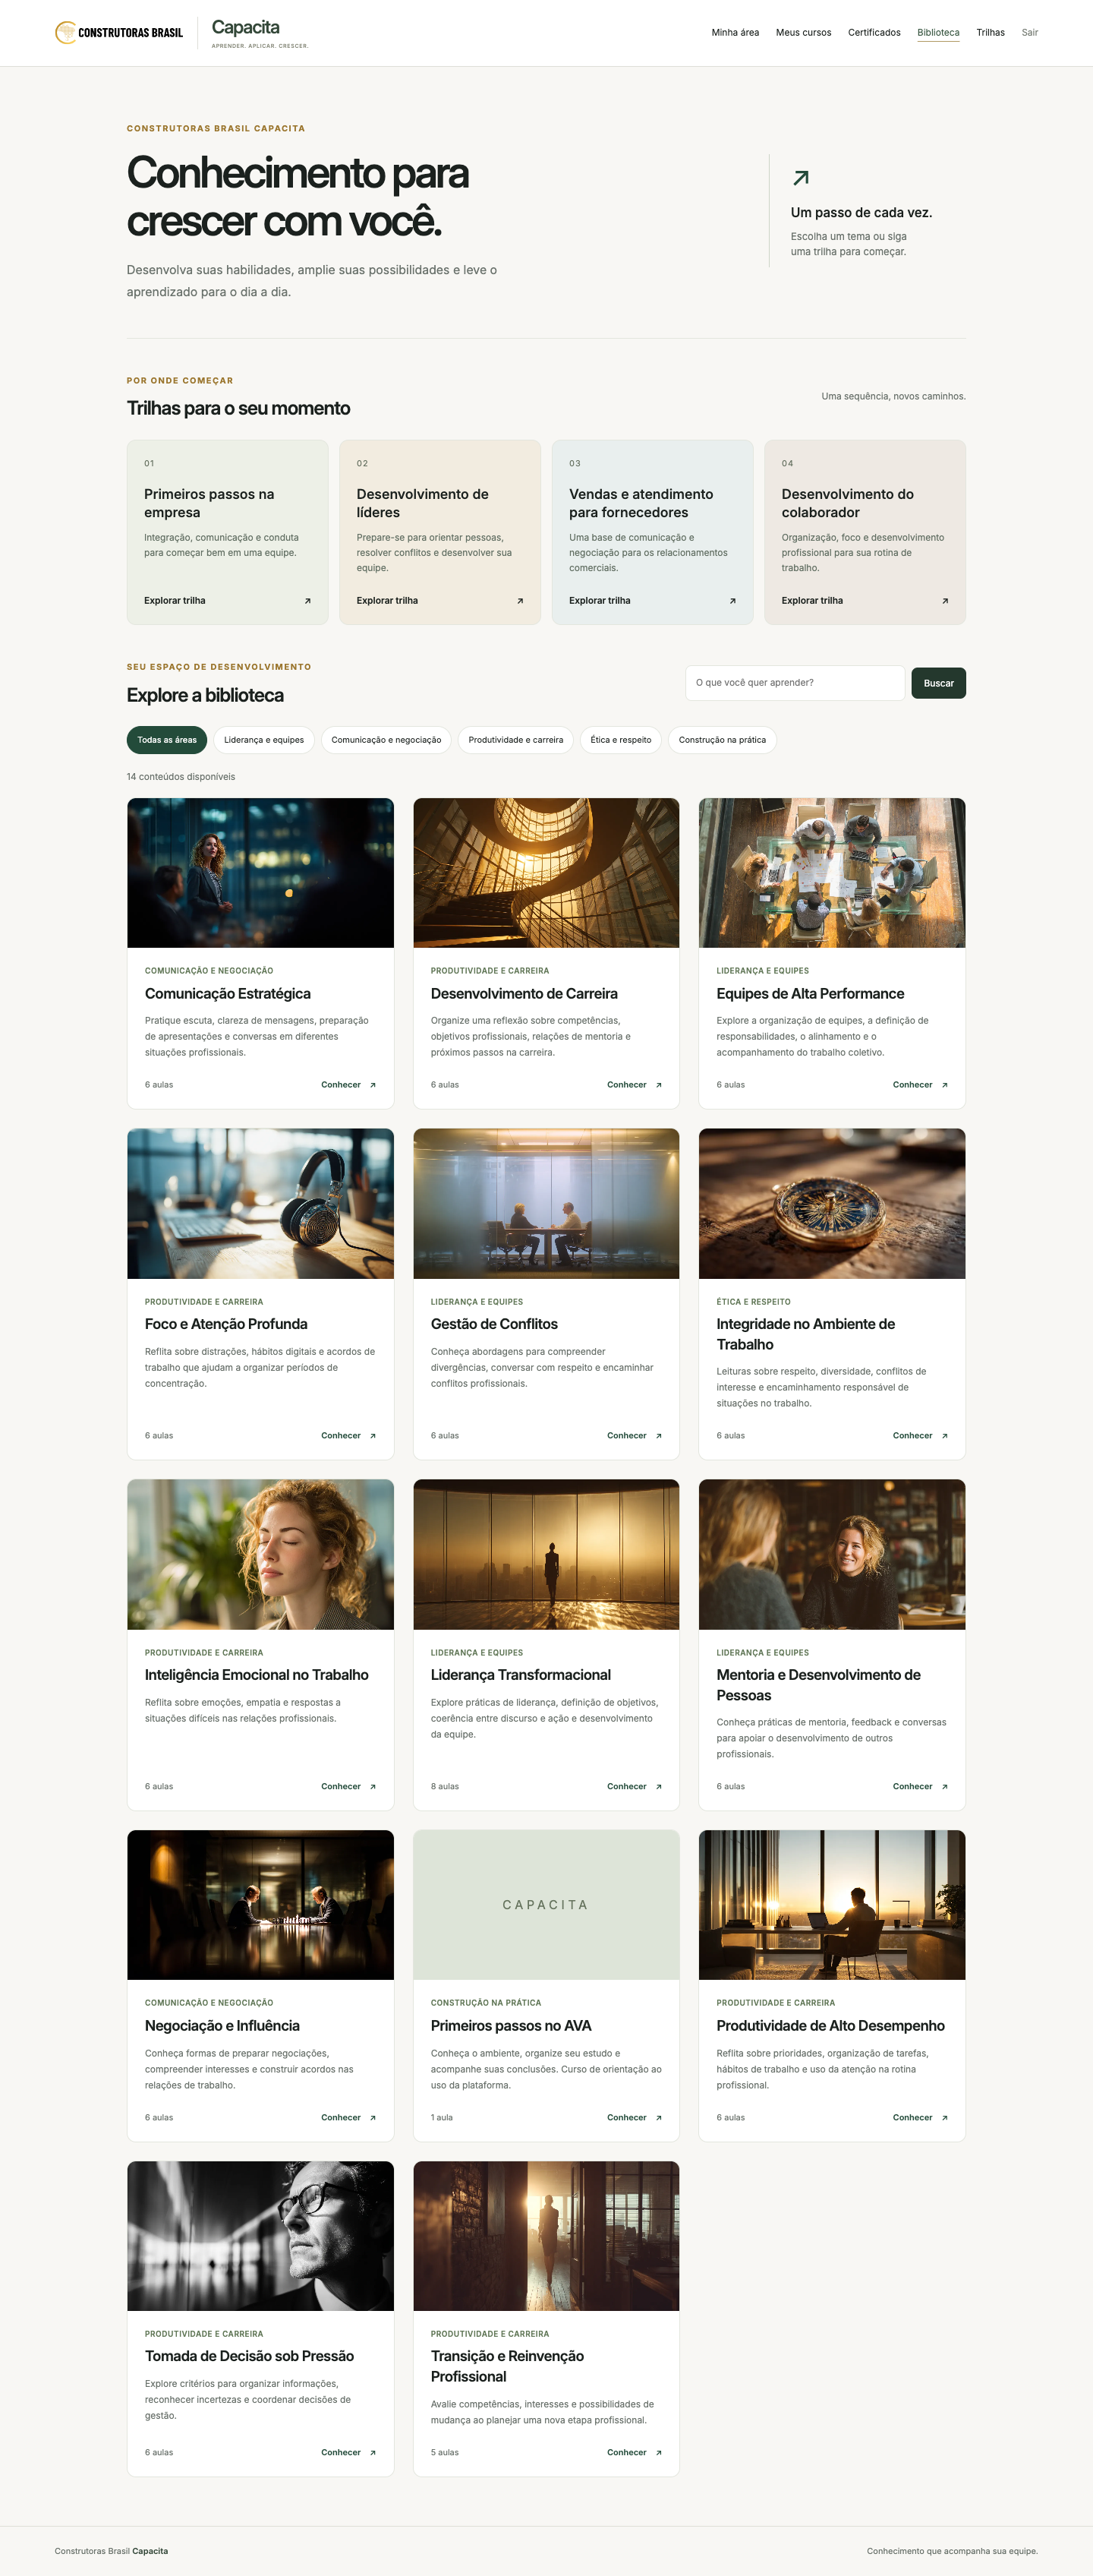Image resolution: width=1093 pixels, height=2576 pixels.
Task: Click the Biblioteca navigation item
Action: click(x=938, y=33)
